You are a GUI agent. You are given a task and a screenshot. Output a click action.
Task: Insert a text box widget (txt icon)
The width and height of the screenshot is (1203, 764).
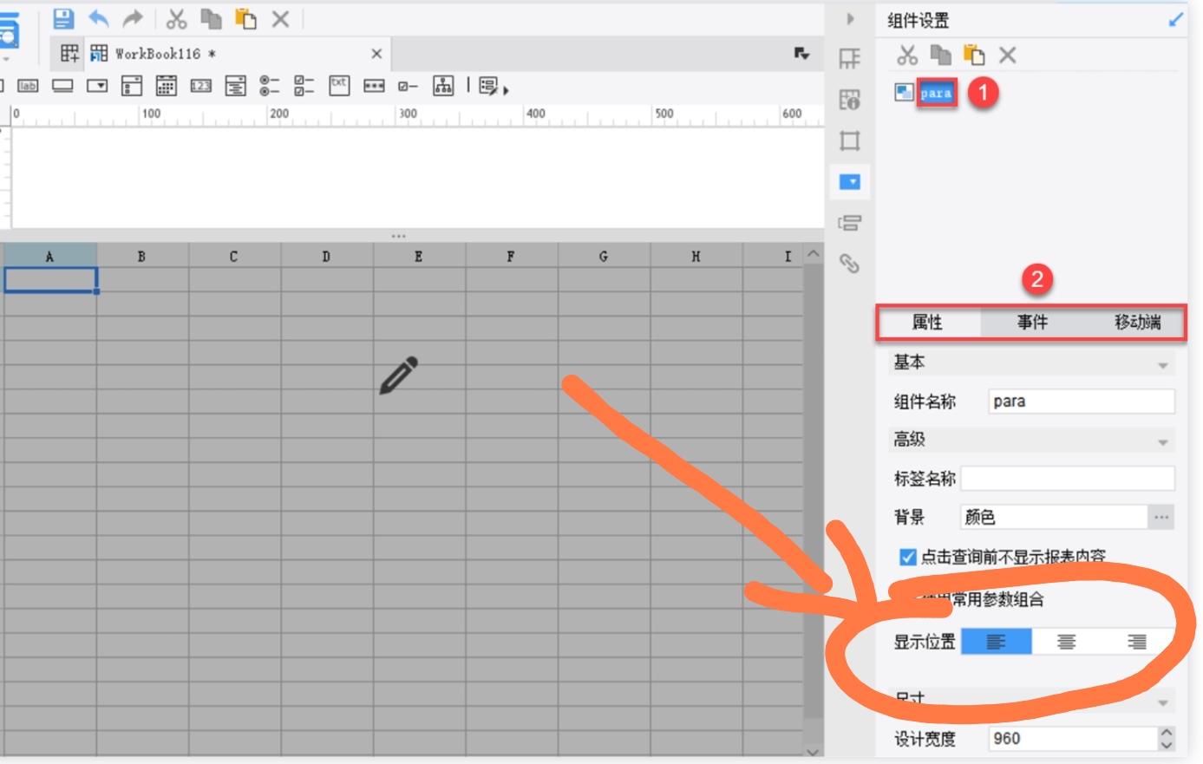339,85
